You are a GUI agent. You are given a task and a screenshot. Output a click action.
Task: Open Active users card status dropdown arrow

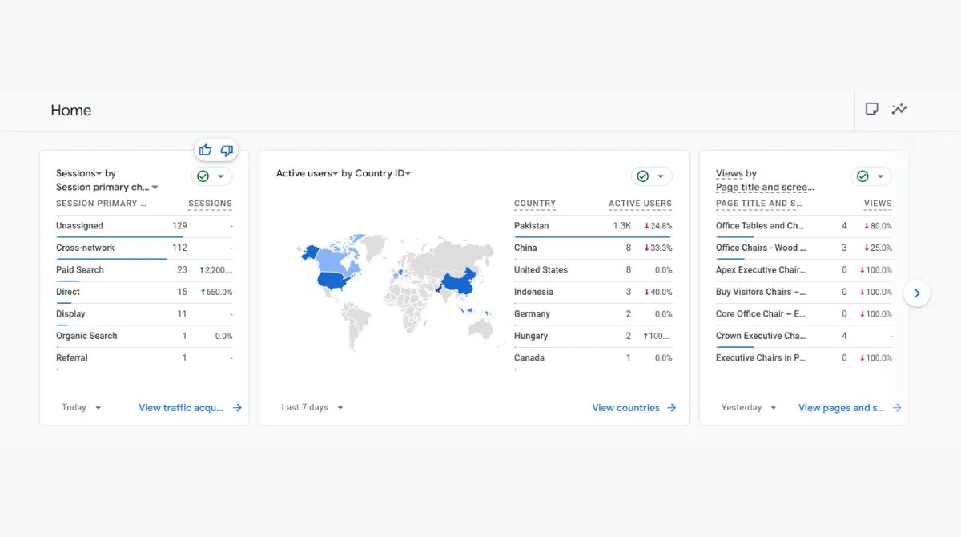(661, 176)
